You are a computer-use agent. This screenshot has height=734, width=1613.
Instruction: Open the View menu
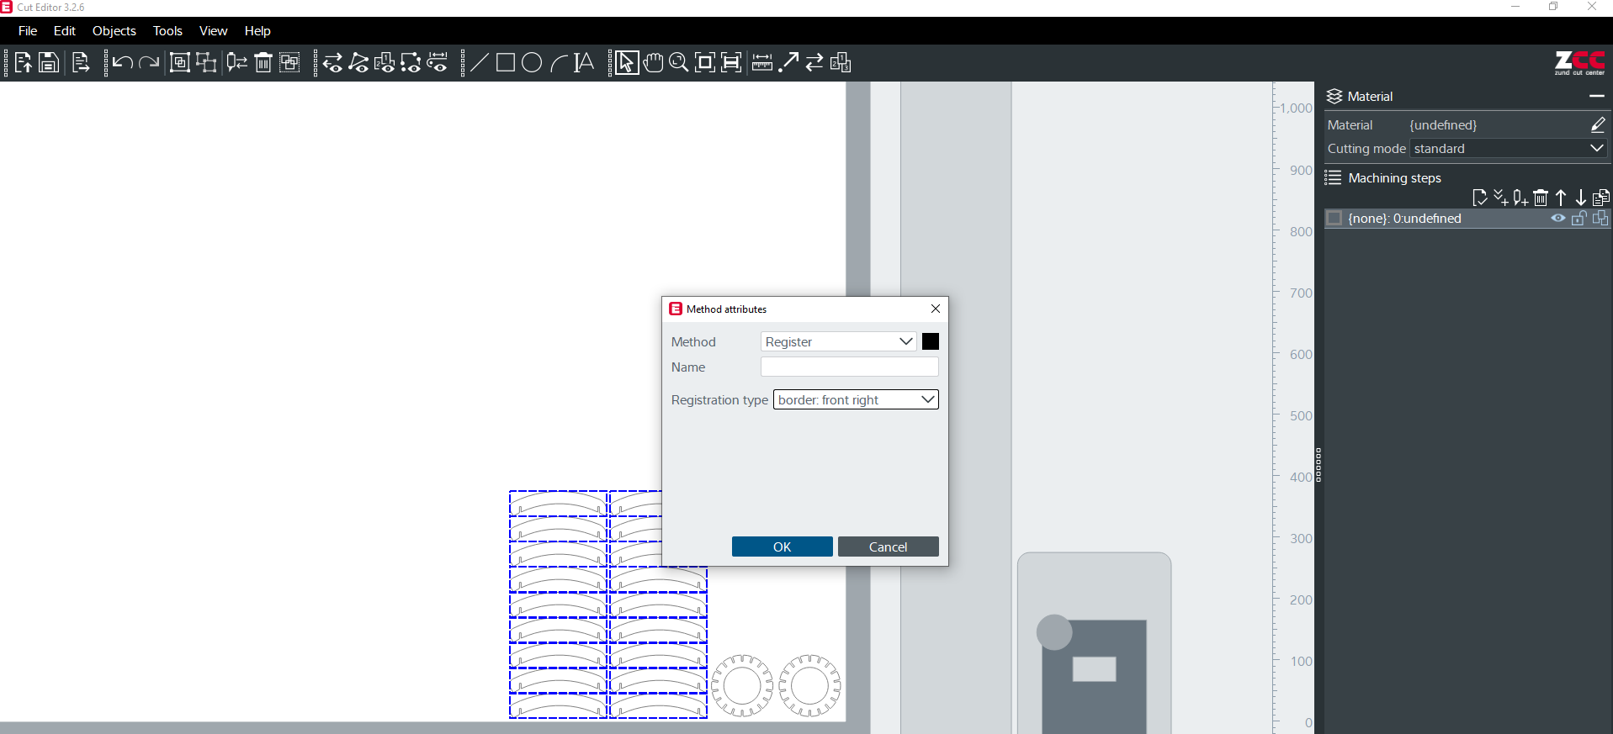(213, 31)
